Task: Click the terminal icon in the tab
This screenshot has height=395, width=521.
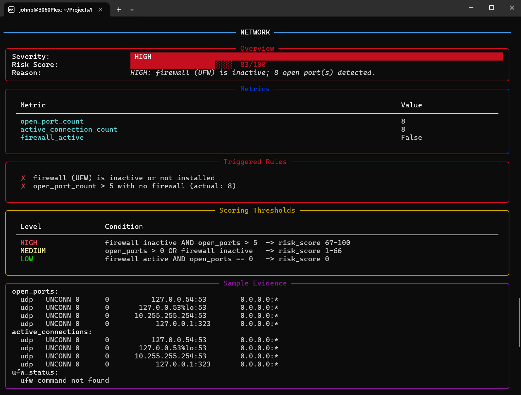Action: point(11,10)
